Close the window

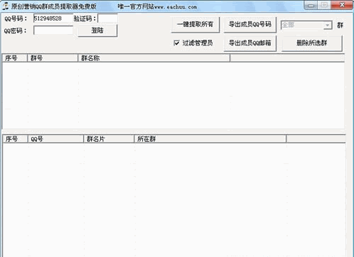(x=342, y=5)
